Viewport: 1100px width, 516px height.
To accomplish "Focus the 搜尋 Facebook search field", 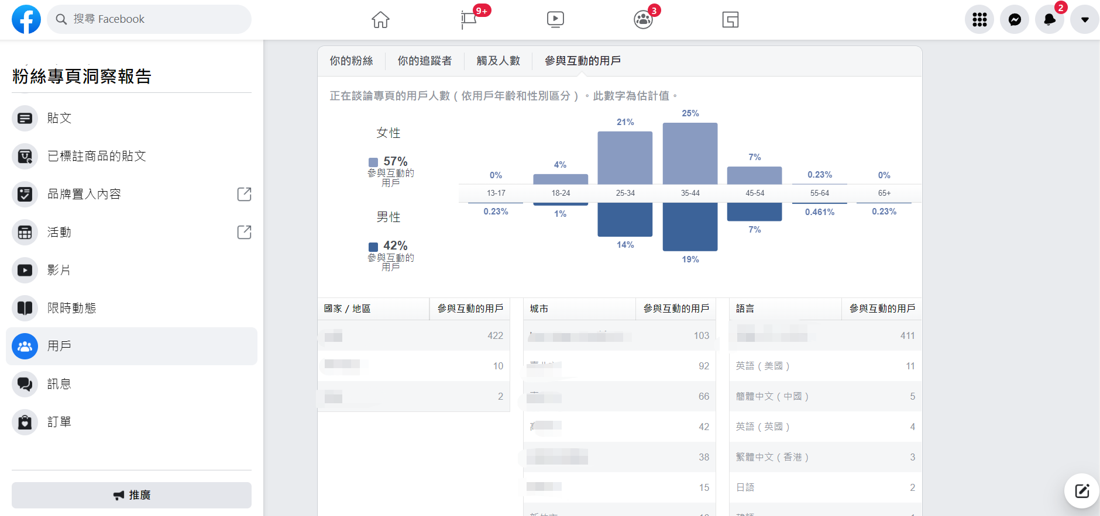I will [x=149, y=19].
